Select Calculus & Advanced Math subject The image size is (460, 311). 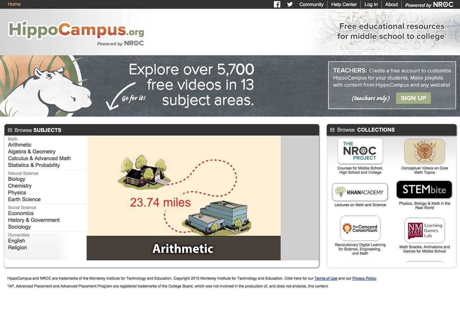[x=39, y=158]
